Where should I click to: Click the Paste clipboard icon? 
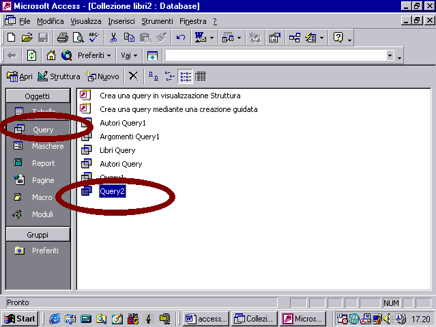tap(145, 38)
